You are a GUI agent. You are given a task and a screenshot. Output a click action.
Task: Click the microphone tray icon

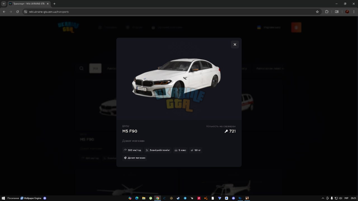point(332,198)
